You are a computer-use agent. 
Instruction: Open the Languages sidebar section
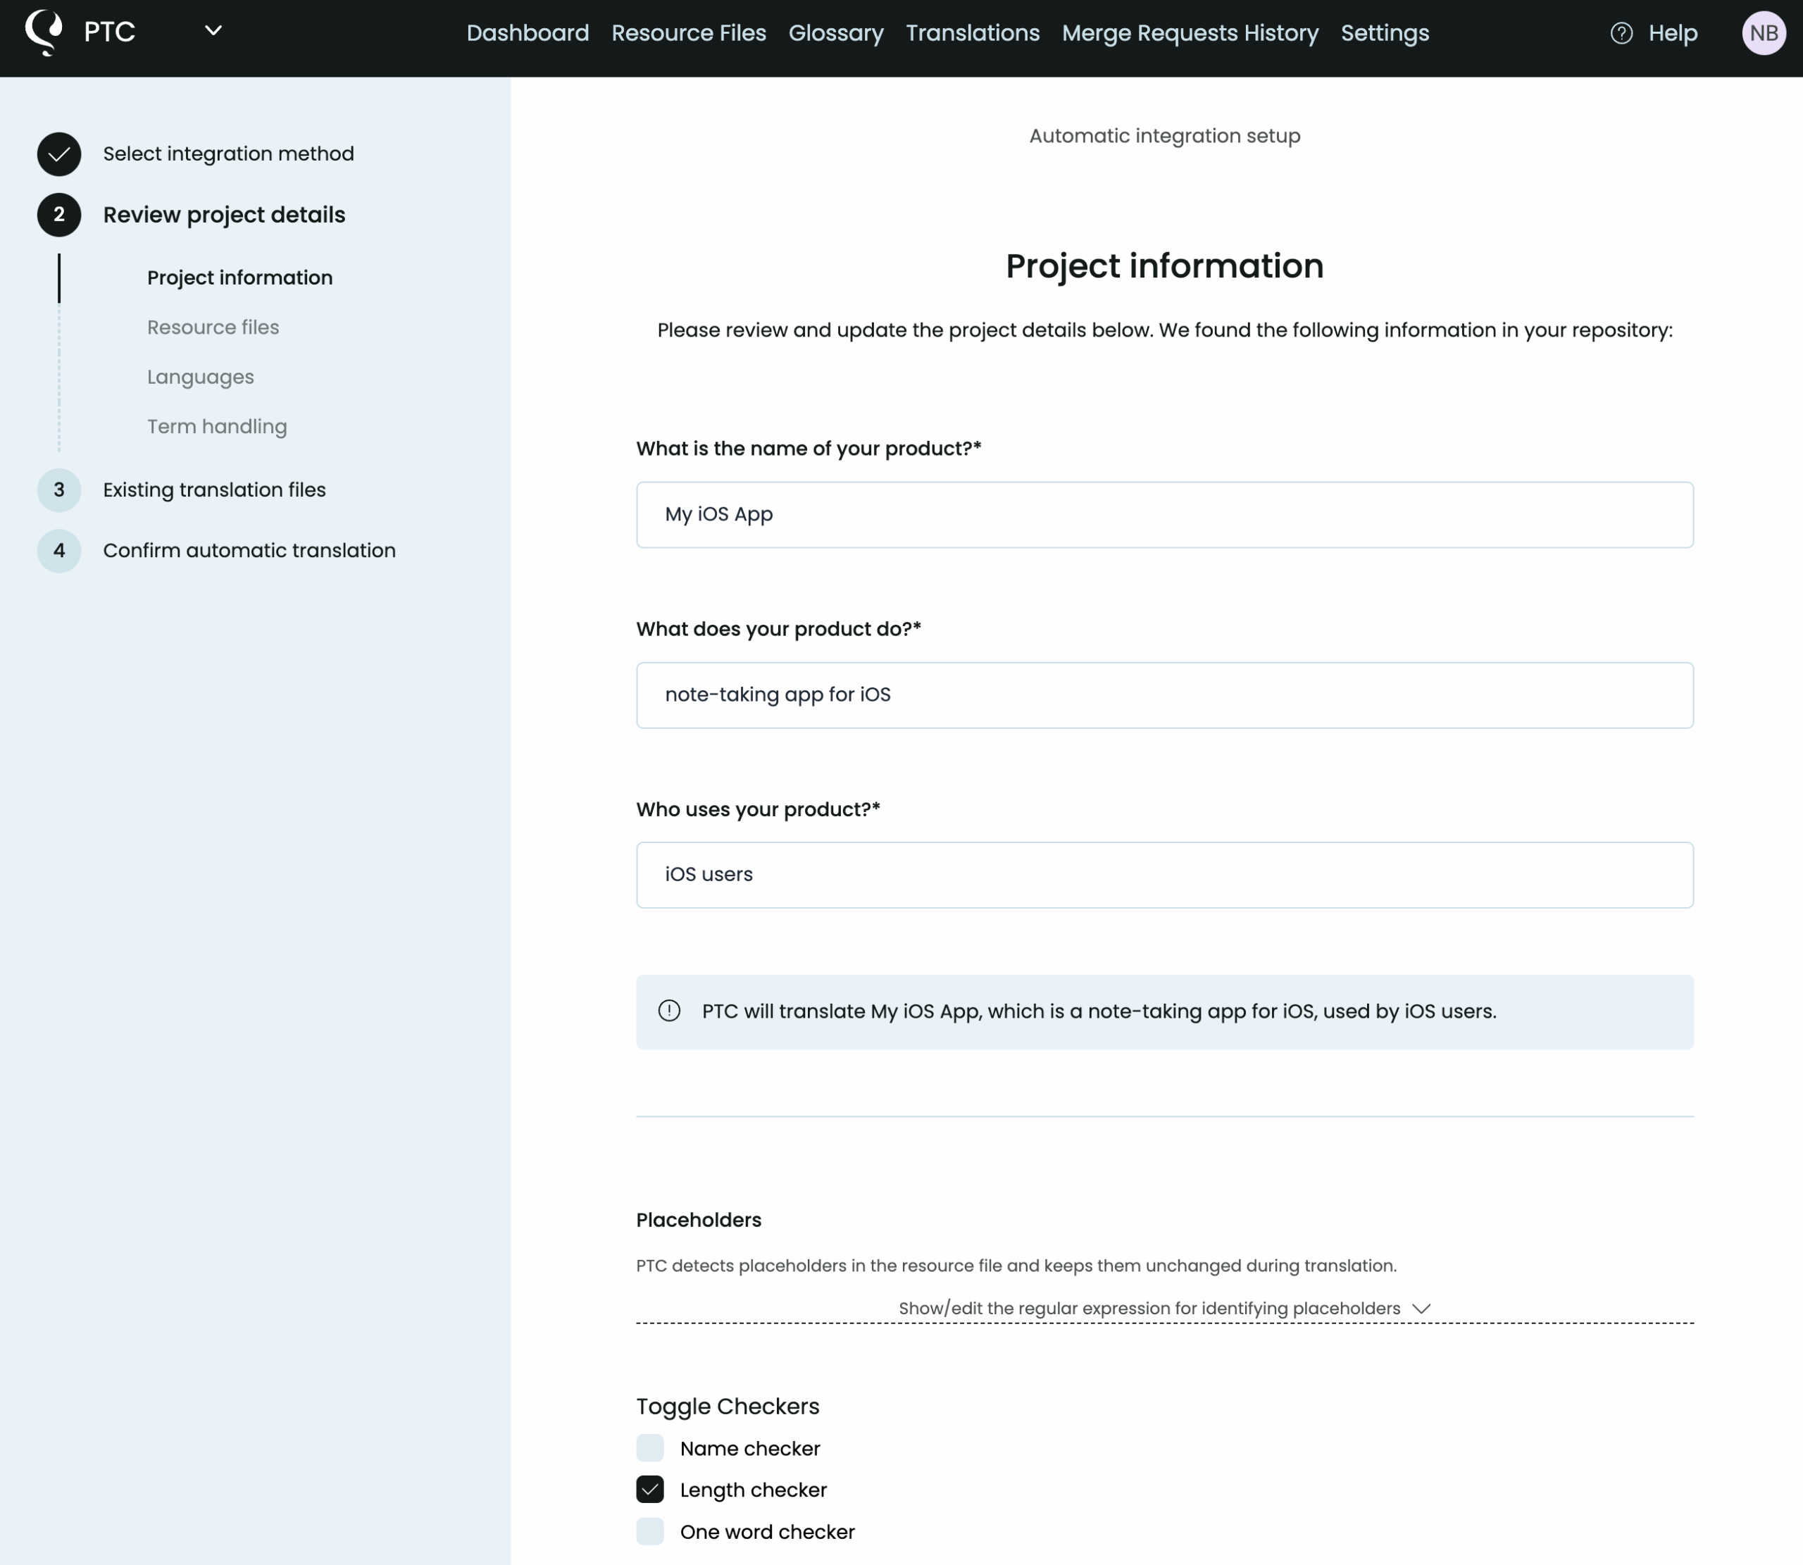[200, 378]
